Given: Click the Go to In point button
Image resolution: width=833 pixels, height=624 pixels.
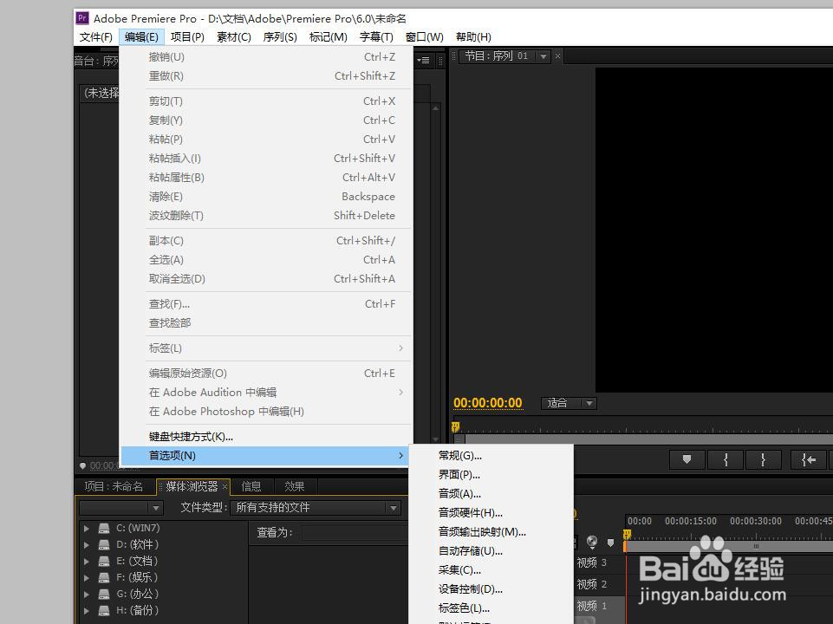Looking at the screenshot, I should pyautogui.click(x=808, y=459).
